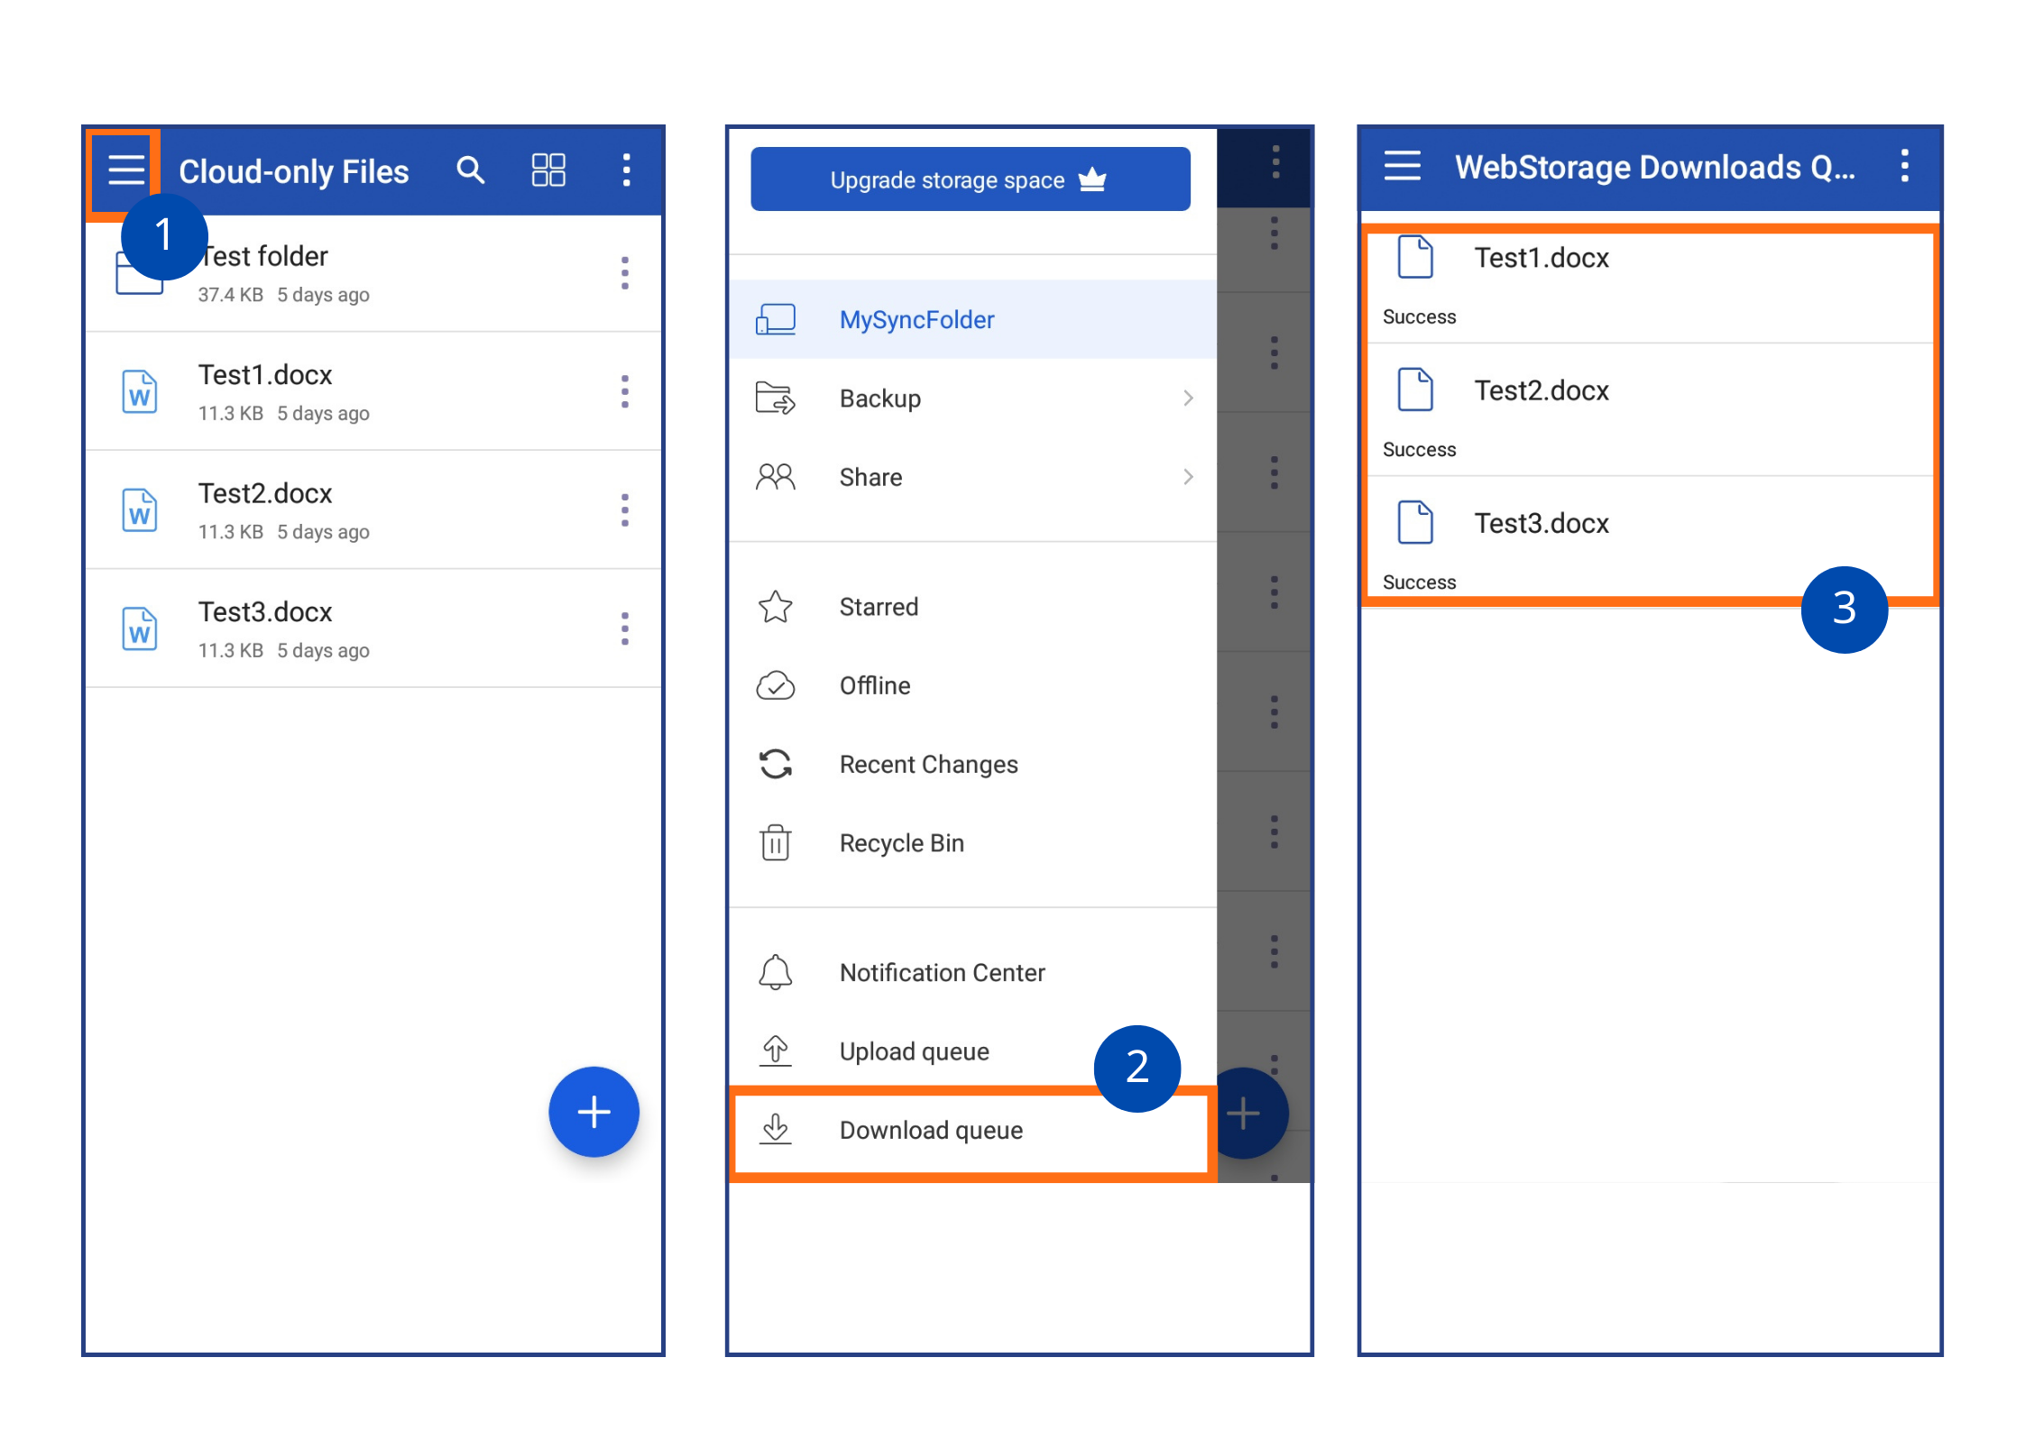Screen dimensions: 2025x1431
Task: Open Test2.docx in the downloads queue
Action: tap(1650, 409)
